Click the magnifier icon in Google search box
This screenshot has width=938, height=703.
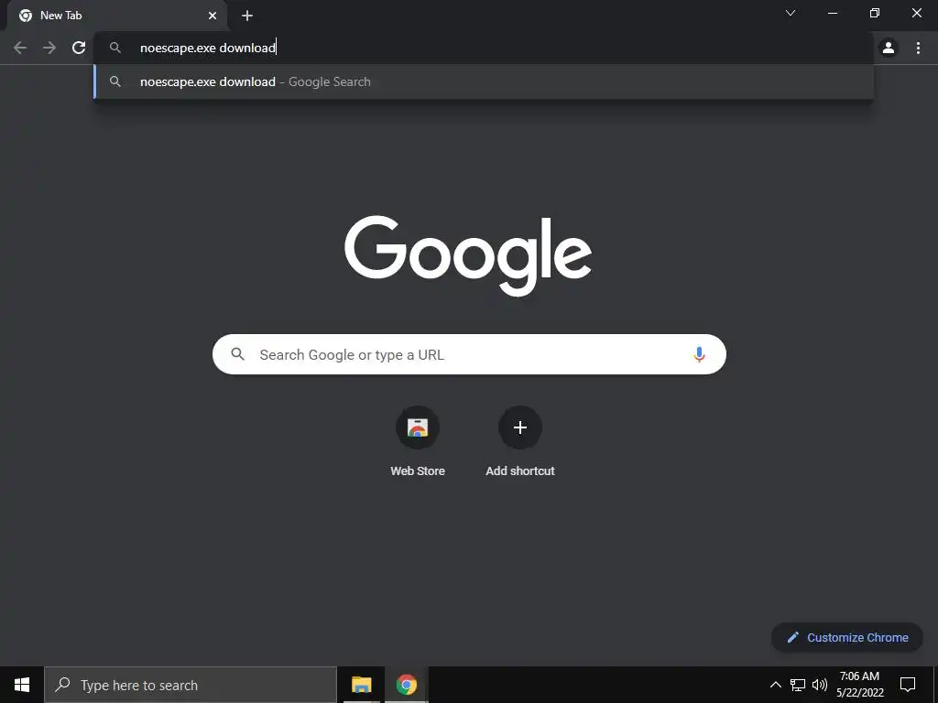(x=237, y=354)
